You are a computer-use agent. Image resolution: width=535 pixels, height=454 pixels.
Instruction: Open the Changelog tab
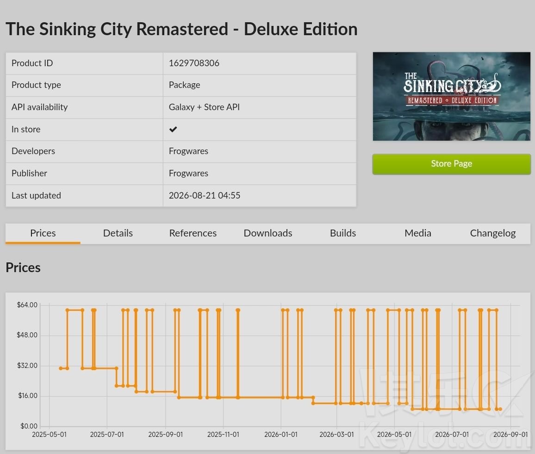pyautogui.click(x=493, y=233)
